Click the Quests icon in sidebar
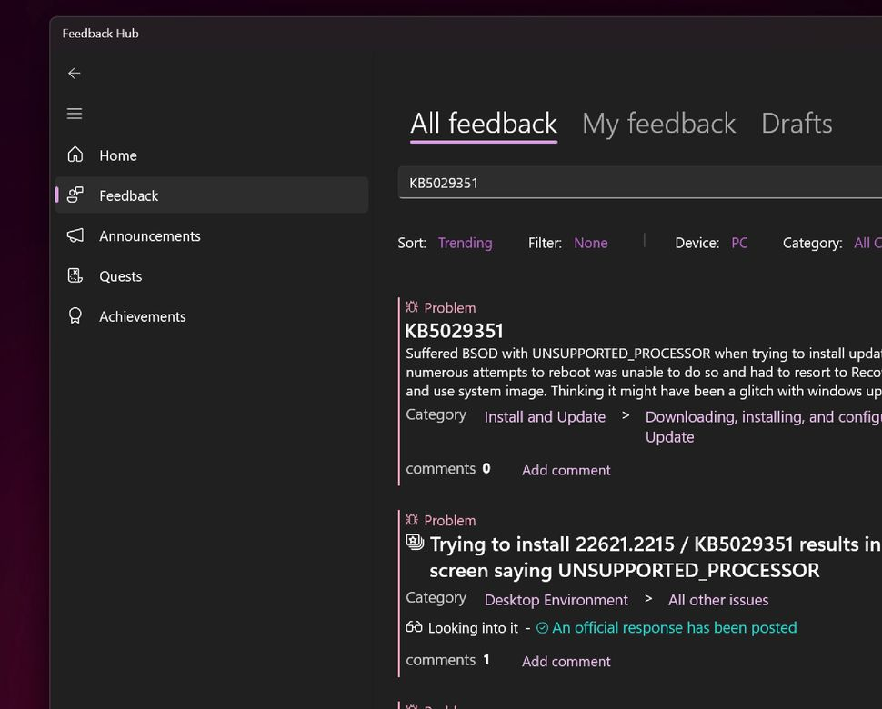882x709 pixels. [75, 275]
